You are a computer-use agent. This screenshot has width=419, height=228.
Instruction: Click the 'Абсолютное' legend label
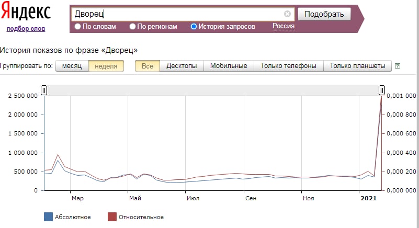click(73, 217)
